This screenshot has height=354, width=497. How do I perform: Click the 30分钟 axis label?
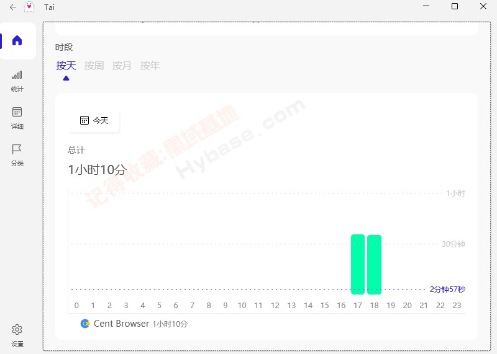[x=454, y=244]
